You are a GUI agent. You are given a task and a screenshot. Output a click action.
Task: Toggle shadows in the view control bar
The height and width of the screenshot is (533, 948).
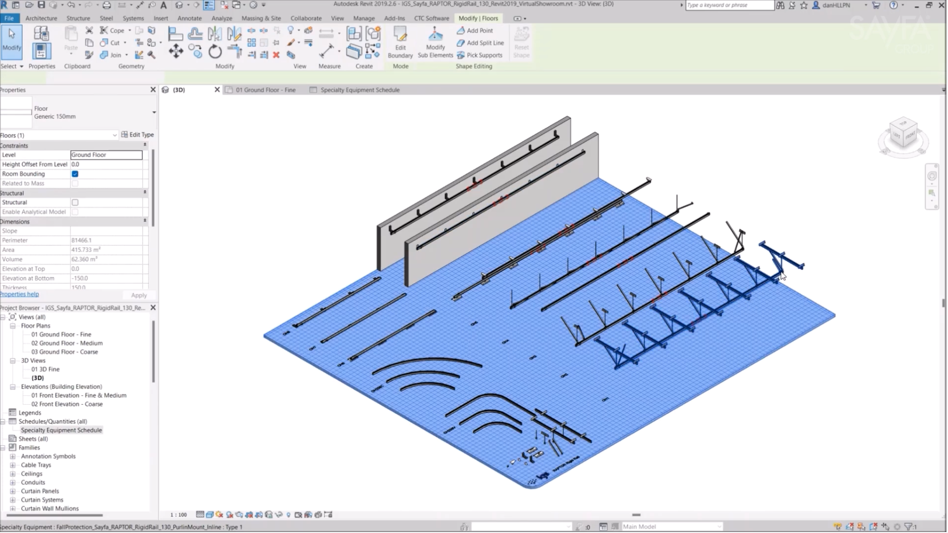coord(230,515)
